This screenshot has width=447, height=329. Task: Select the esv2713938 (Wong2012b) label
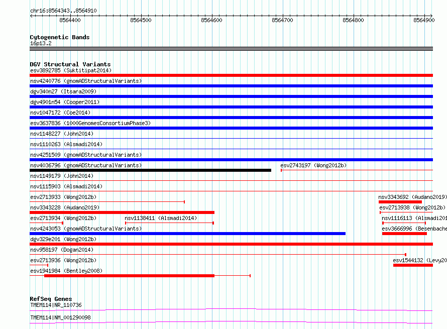coord(412,207)
